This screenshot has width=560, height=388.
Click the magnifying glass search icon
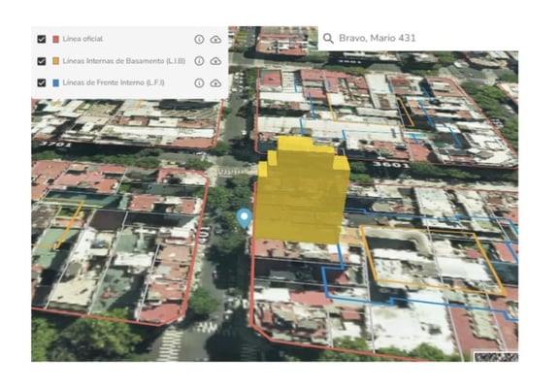point(328,38)
